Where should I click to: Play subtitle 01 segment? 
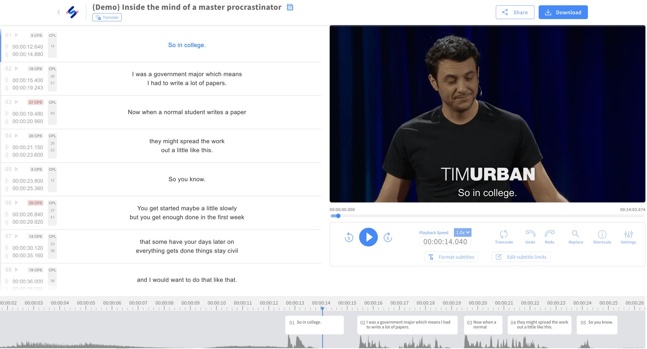pyautogui.click(x=16, y=35)
